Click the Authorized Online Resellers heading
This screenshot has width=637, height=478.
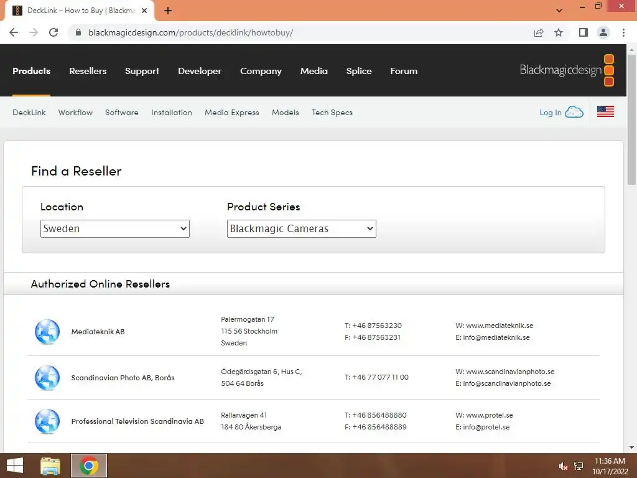pos(100,284)
